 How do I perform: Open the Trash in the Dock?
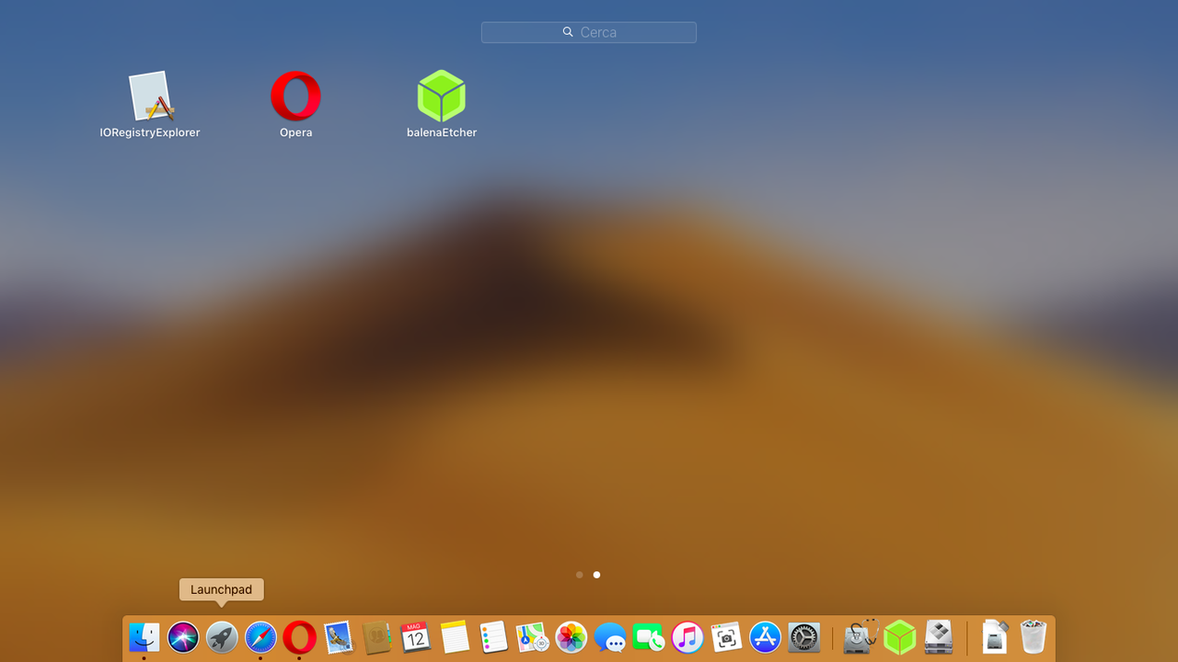(x=1034, y=637)
